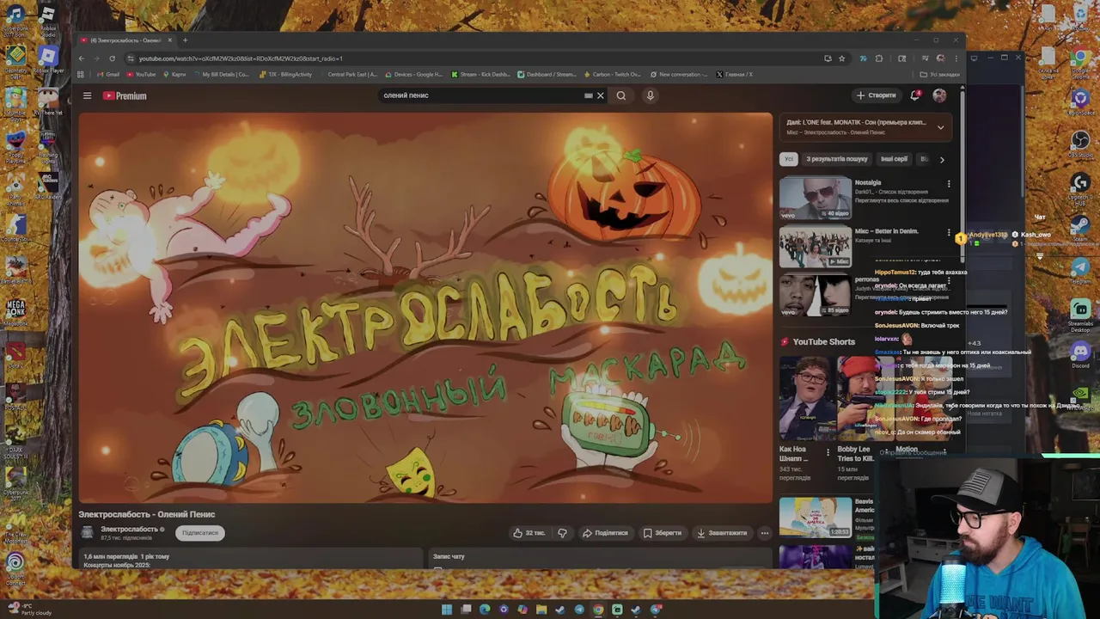Open Logitech G HUB desktop shortcut
1100x619 pixels.
1080,188
